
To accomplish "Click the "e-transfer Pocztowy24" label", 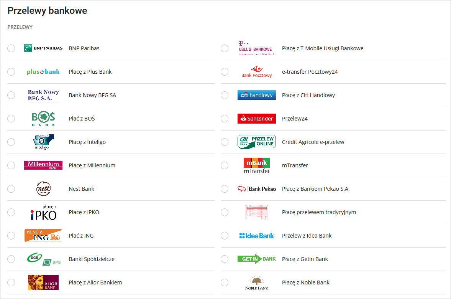I will point(310,72).
